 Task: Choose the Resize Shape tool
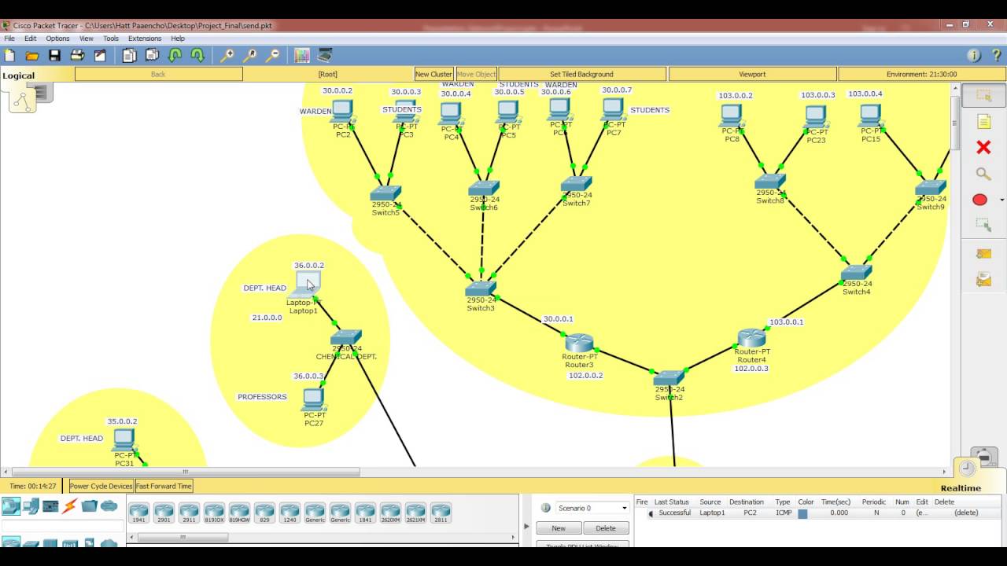coord(983,225)
